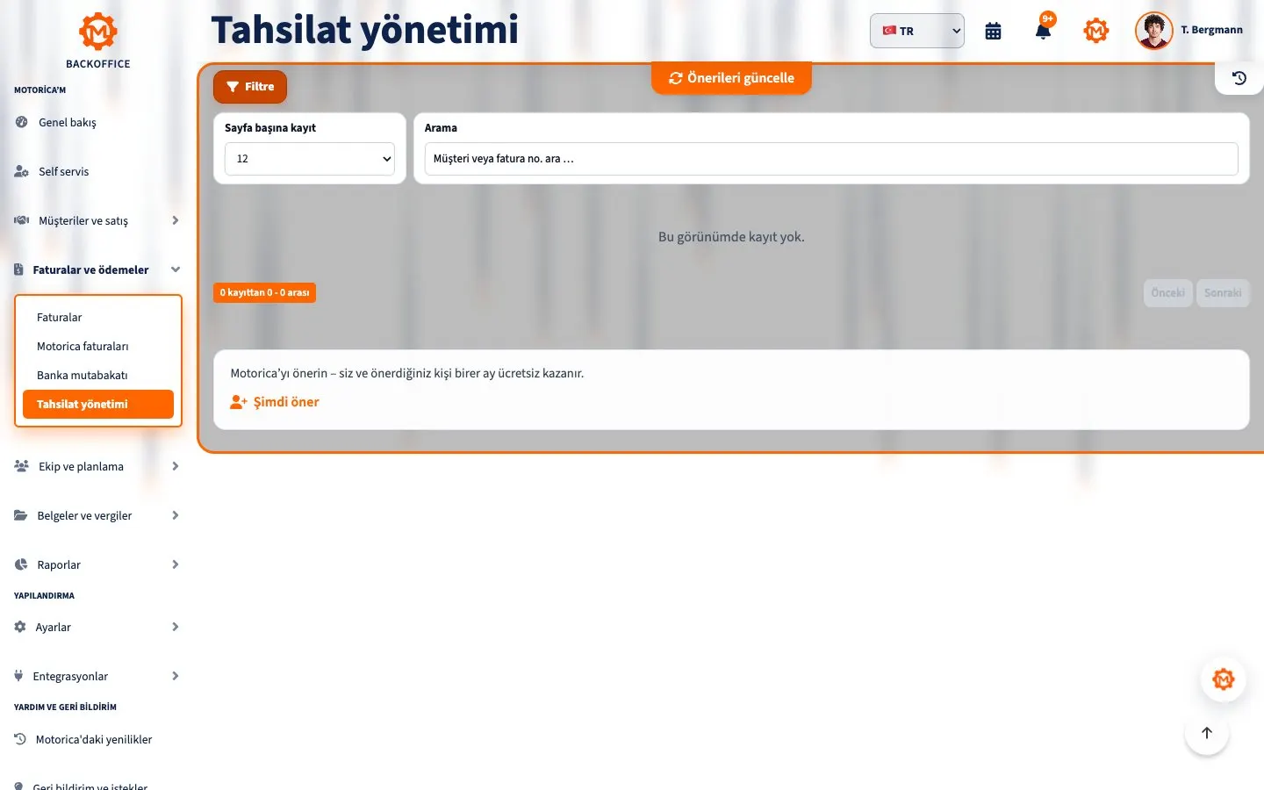
Task: Open the Sayfa başına kayıt dropdown
Action: 310,159
